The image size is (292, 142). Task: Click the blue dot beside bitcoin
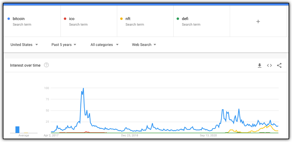click(9, 18)
